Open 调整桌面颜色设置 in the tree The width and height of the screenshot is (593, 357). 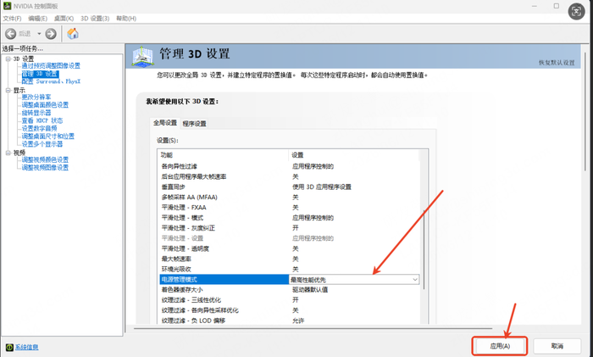point(45,105)
